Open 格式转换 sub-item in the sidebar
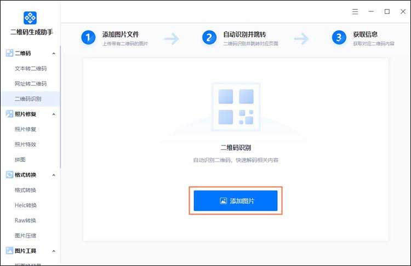411x266 pixels. point(25,190)
